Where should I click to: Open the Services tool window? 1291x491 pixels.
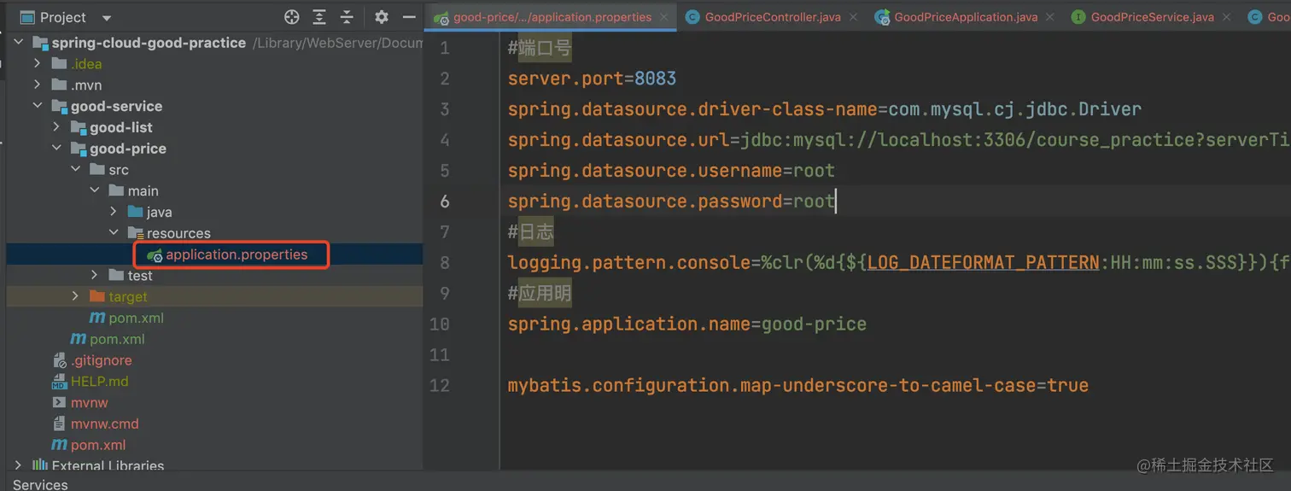pos(40,484)
